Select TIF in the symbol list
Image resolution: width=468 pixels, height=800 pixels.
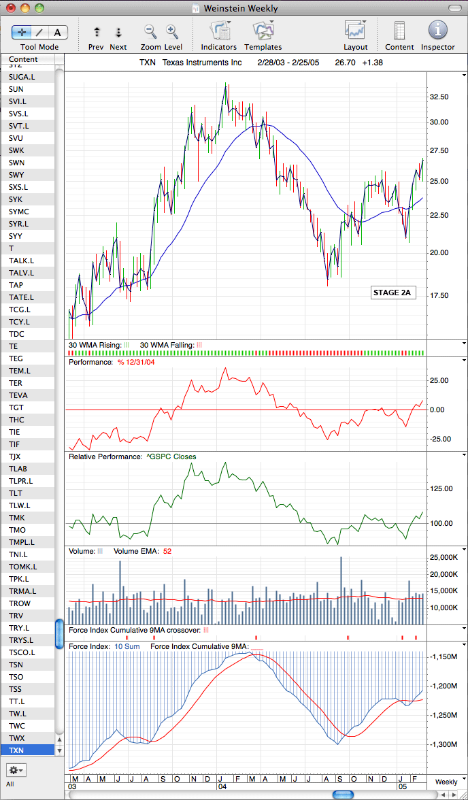click(28, 444)
